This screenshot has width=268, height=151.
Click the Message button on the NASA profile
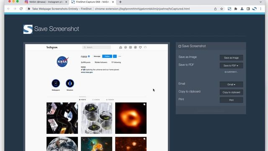click(x=97, y=56)
